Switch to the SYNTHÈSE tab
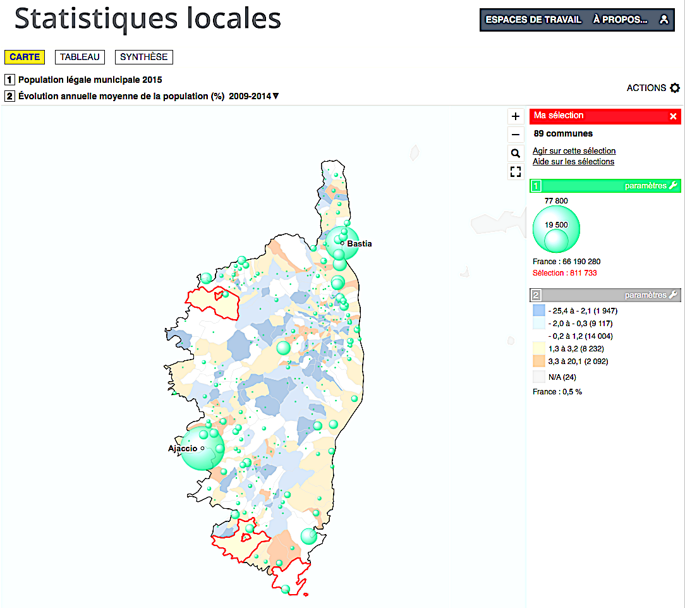Image resolution: width=685 pixels, height=608 pixels. click(143, 57)
